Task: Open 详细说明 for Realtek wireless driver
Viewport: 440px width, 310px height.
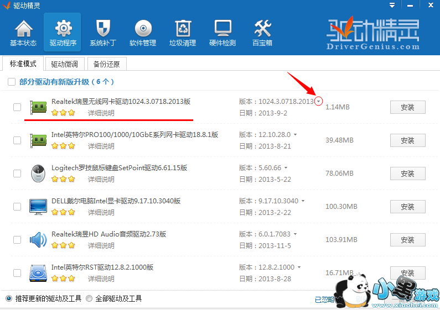Action: click(x=101, y=113)
